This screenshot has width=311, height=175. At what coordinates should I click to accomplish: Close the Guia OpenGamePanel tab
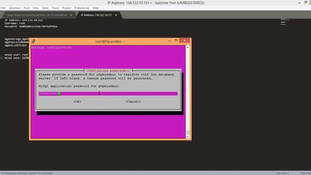pyautogui.click(x=71, y=15)
